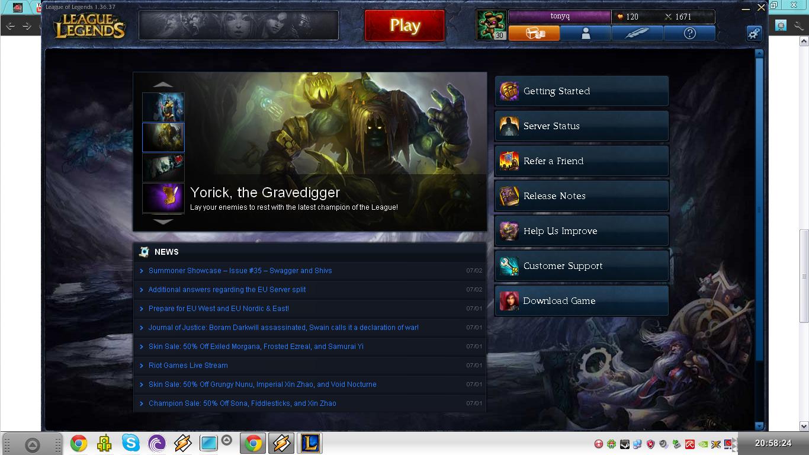Click the League of Legends logo
This screenshot has width=809, height=455.
pyautogui.click(x=90, y=26)
